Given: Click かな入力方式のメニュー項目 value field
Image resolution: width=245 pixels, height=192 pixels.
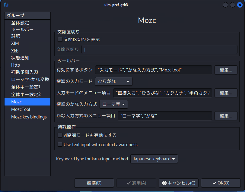Looking at the screenshot, I should (x=165, y=116).
